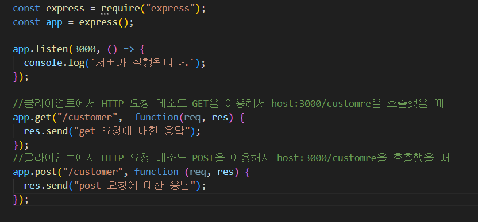Click console.log in the listen callback

pyautogui.click(x=54, y=63)
